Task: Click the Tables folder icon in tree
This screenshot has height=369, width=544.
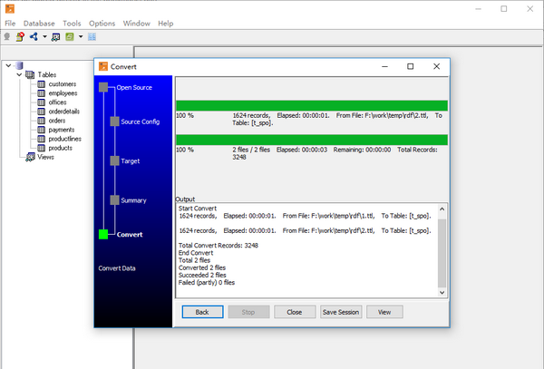Action: (30, 74)
